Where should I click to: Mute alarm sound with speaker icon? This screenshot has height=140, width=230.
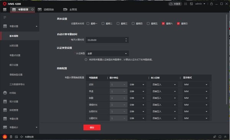pos(21,137)
